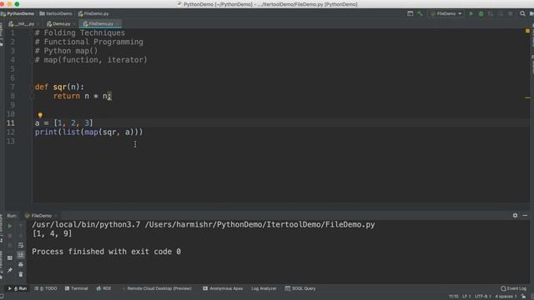Click the comment '# Folding Techniques'

tap(80, 33)
